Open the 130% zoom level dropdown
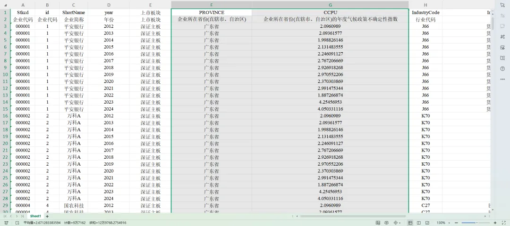The height and width of the screenshot is (226, 510). (442, 223)
